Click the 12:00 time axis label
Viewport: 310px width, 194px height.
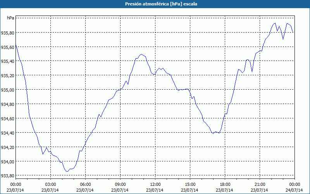pos(155,185)
